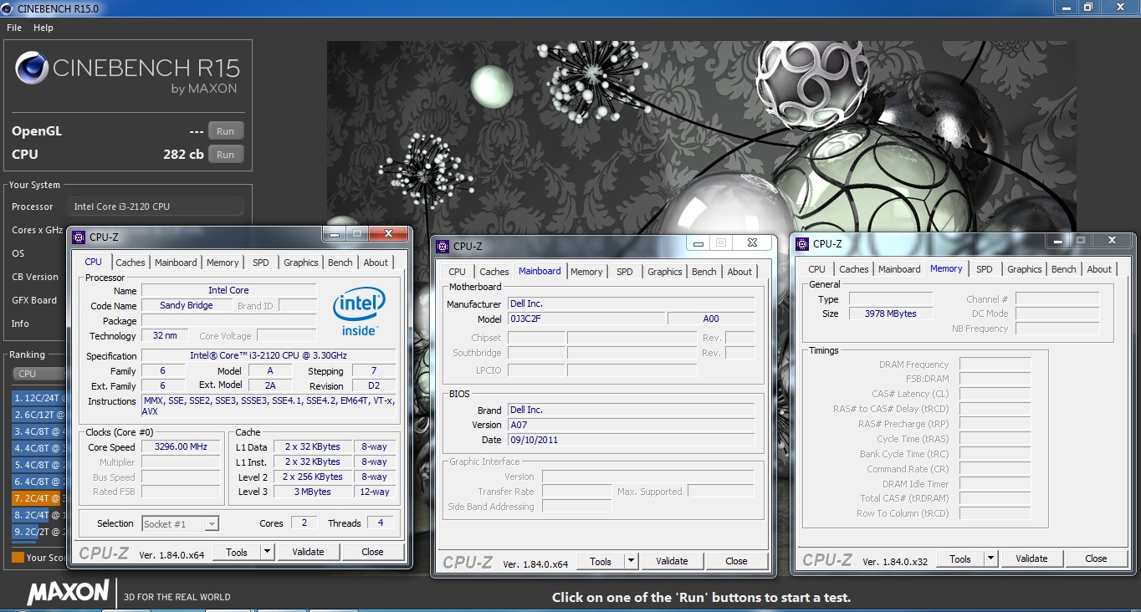
Task: Run the OpenGL benchmark test
Action: click(x=225, y=131)
